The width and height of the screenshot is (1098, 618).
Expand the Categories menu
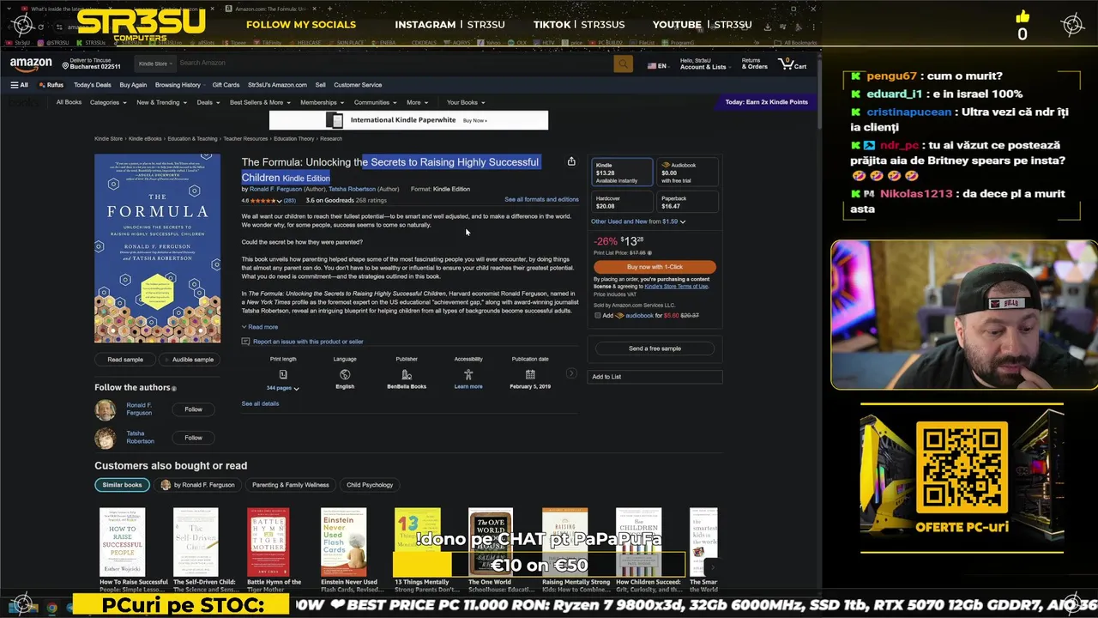[108, 102]
